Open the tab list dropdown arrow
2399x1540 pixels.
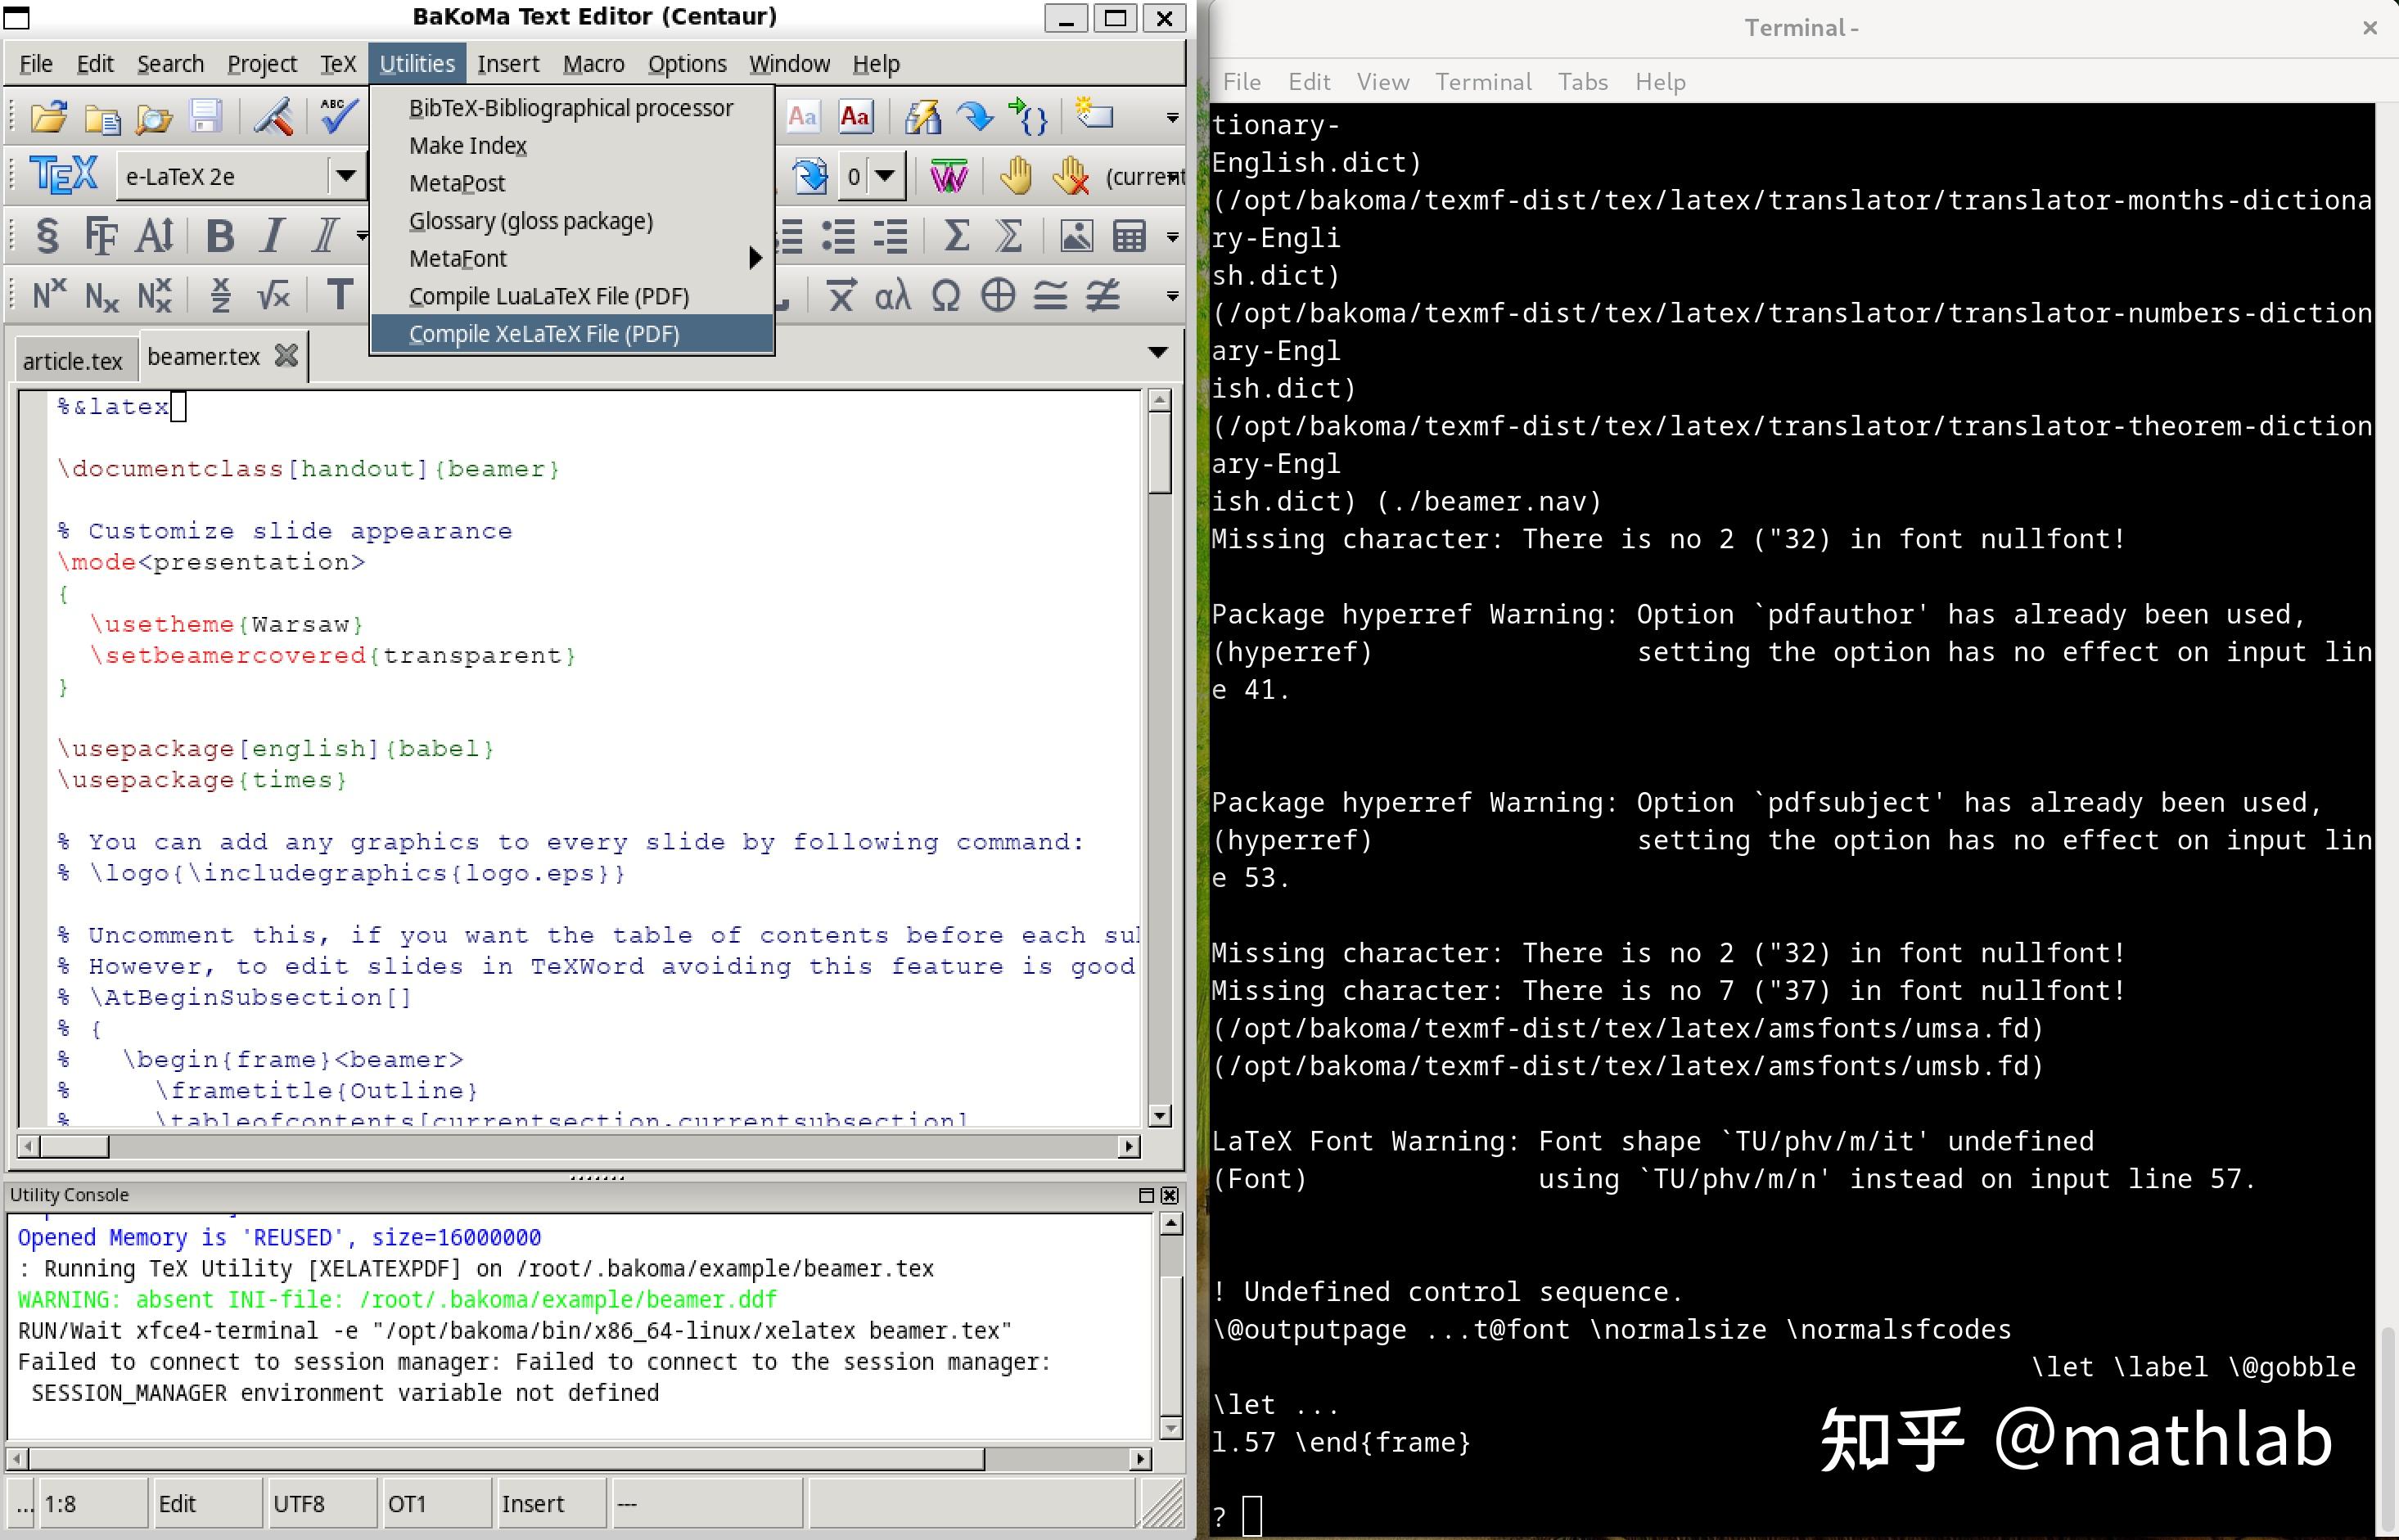click(1157, 352)
